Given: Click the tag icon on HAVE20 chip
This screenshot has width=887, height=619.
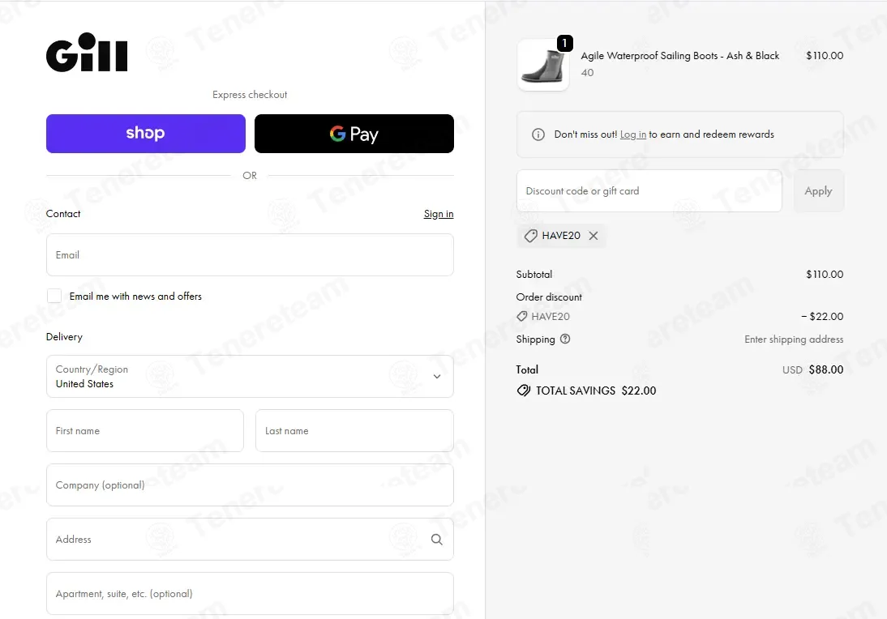Looking at the screenshot, I should (530, 236).
